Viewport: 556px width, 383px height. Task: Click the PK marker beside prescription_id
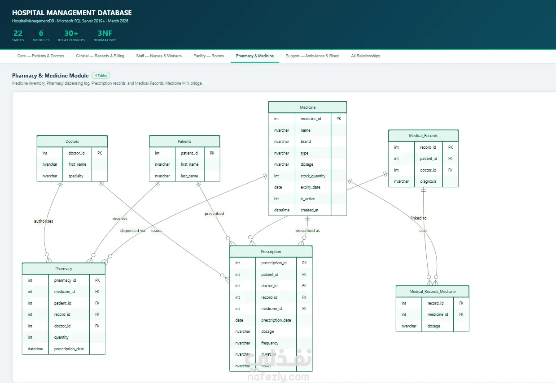[x=304, y=263]
